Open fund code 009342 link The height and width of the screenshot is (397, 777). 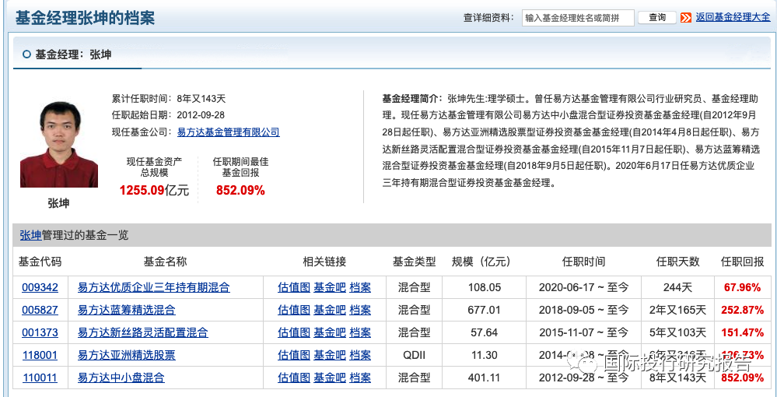coord(40,287)
